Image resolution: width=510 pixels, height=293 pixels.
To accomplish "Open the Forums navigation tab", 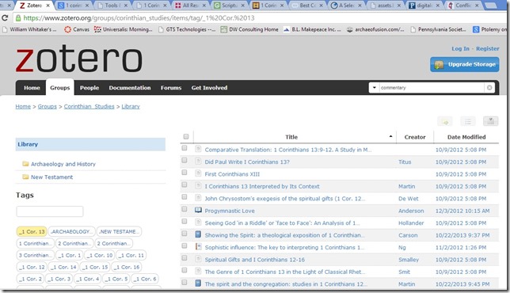I will click(x=171, y=88).
